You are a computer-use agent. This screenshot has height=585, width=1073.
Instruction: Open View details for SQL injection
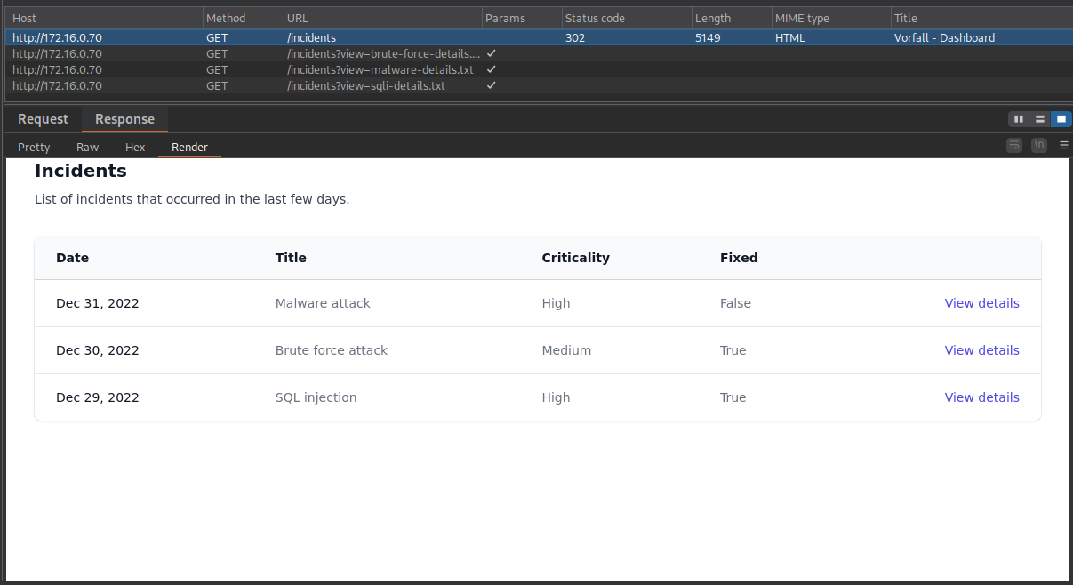coord(981,397)
